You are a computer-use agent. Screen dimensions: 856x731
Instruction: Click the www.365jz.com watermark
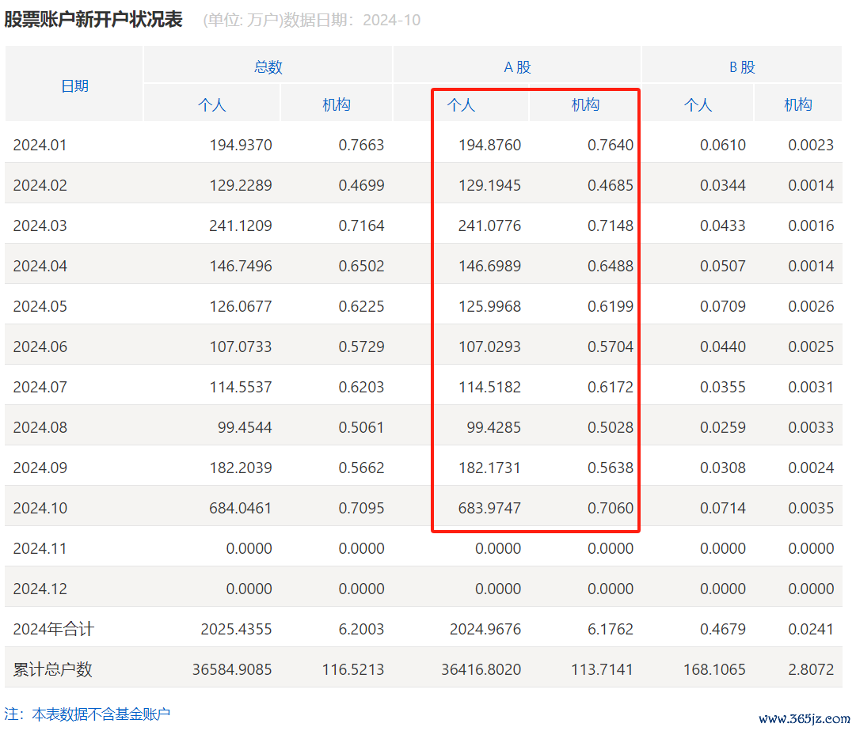(x=803, y=718)
